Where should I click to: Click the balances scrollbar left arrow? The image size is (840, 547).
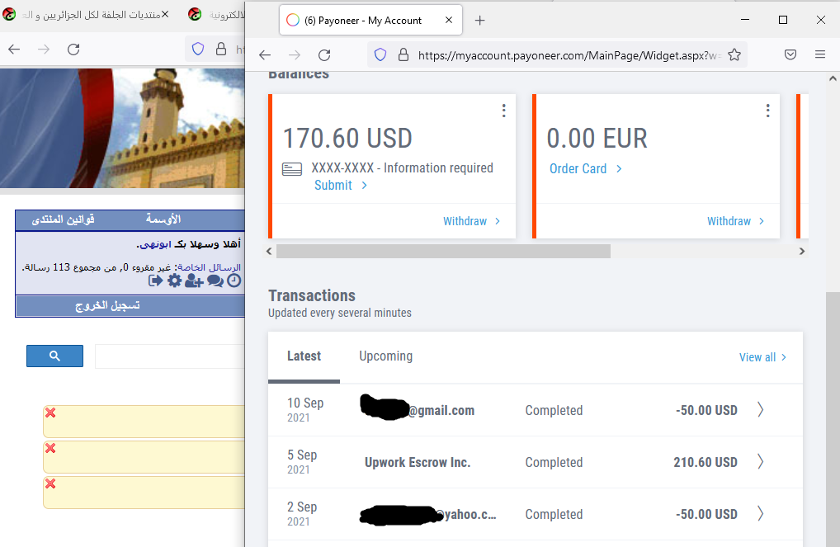tap(269, 252)
